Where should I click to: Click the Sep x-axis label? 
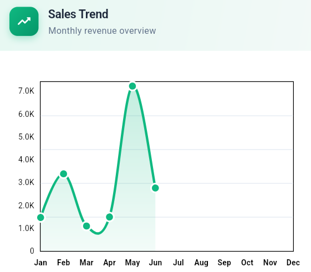(225, 263)
